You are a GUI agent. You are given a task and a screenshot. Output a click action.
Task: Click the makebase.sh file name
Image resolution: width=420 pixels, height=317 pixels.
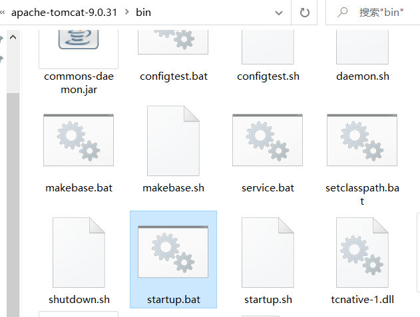point(173,188)
